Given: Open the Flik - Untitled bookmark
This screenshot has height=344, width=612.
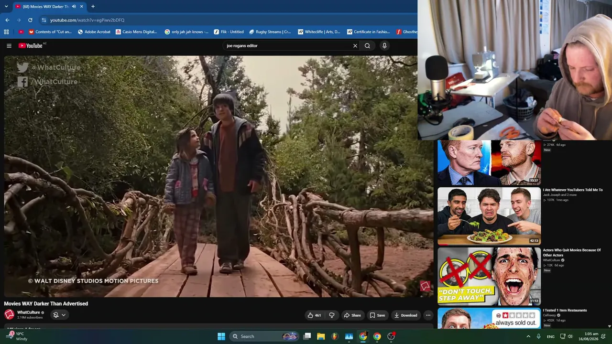Looking at the screenshot, I should [x=229, y=32].
